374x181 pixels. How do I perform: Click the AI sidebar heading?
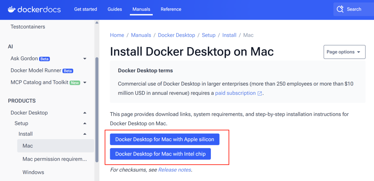pos(10,46)
